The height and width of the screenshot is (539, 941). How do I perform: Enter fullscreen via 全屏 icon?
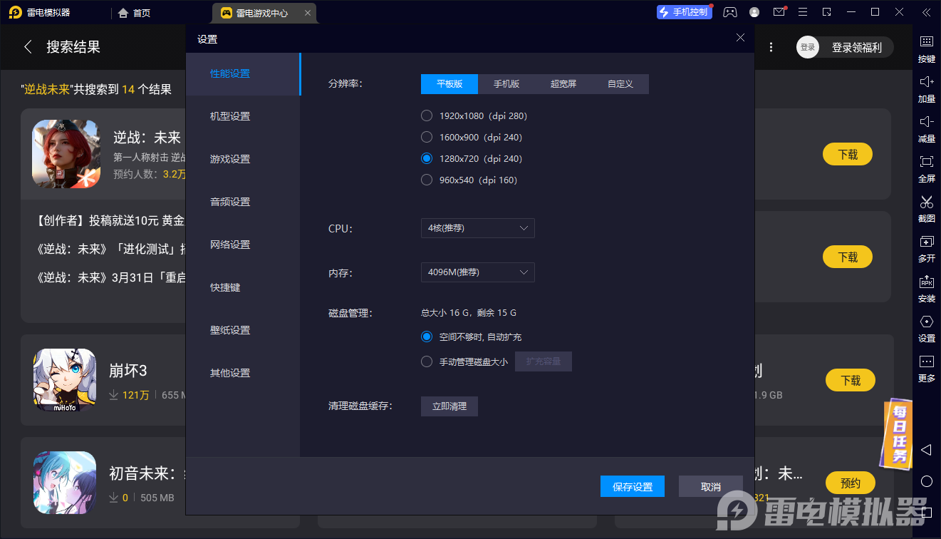tap(926, 170)
